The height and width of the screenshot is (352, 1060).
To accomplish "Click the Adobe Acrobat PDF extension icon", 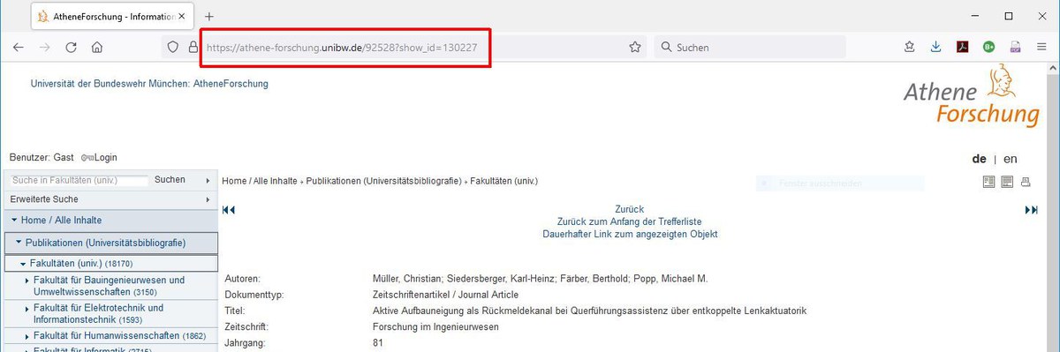I will pyautogui.click(x=963, y=48).
